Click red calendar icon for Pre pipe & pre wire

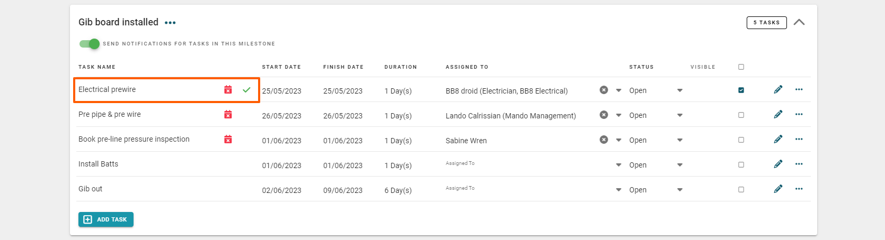(x=228, y=115)
